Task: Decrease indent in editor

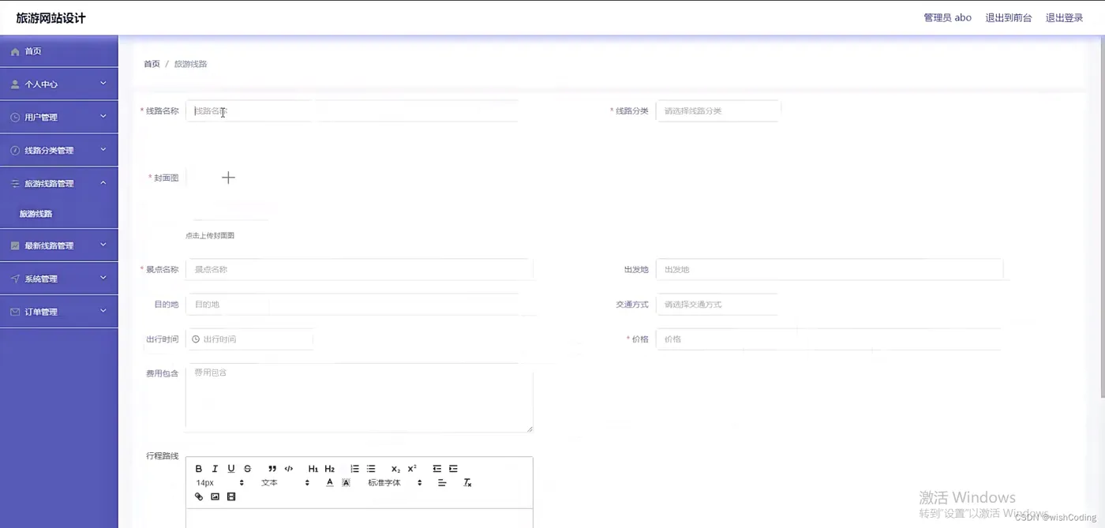Action: 436,469
